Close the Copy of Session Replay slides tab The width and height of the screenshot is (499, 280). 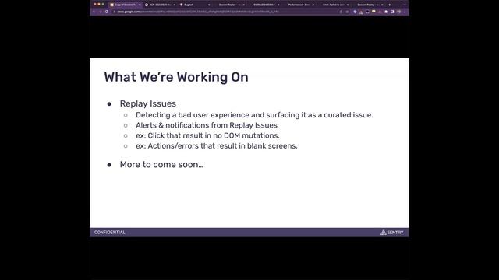tap(140, 5)
